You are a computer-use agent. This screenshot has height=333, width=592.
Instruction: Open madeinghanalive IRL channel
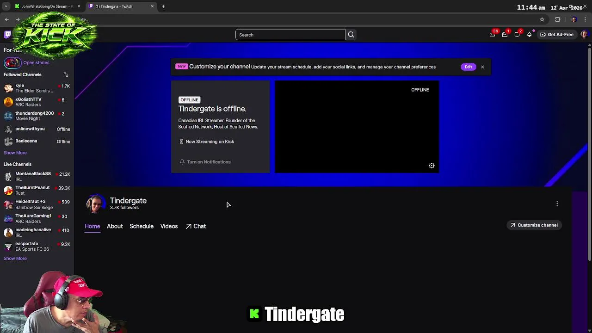[x=37, y=232]
